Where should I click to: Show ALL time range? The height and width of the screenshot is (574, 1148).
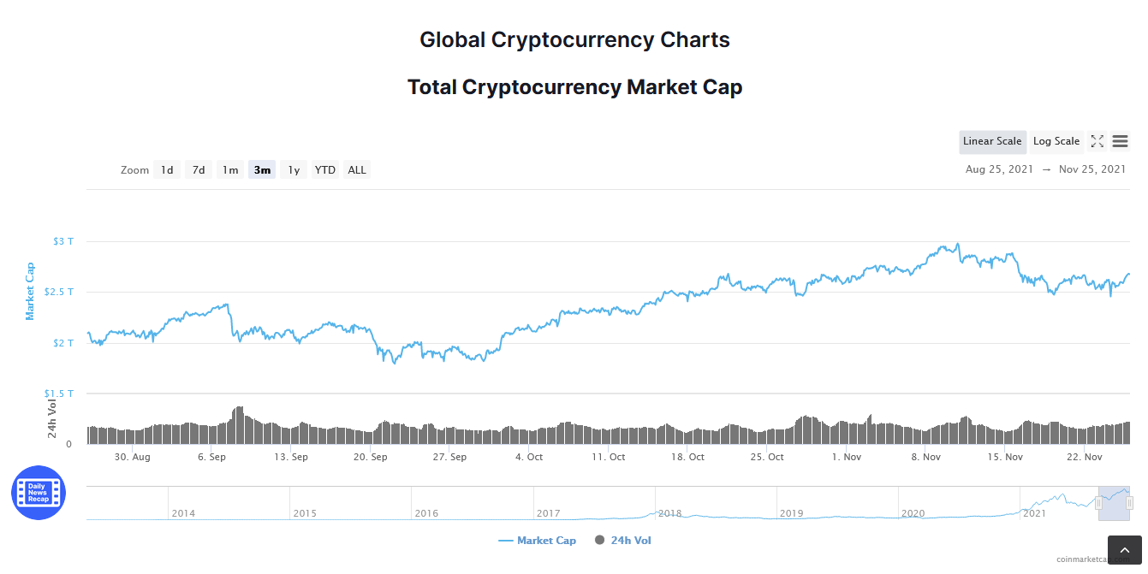tap(357, 170)
